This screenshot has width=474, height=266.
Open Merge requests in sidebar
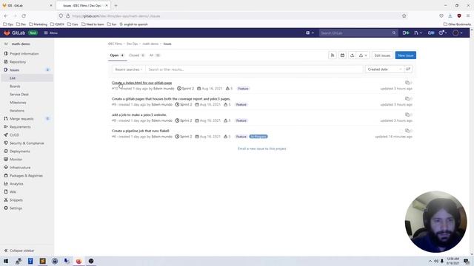click(x=21, y=119)
